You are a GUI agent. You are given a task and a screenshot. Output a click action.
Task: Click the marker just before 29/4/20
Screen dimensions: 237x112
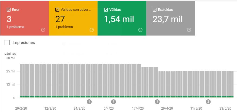[157, 101]
